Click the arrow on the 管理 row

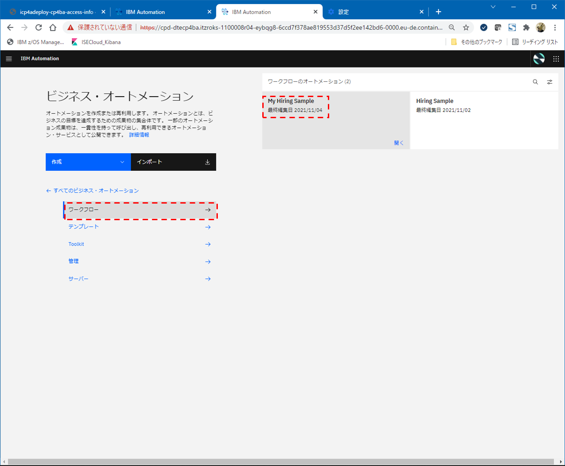208,262
